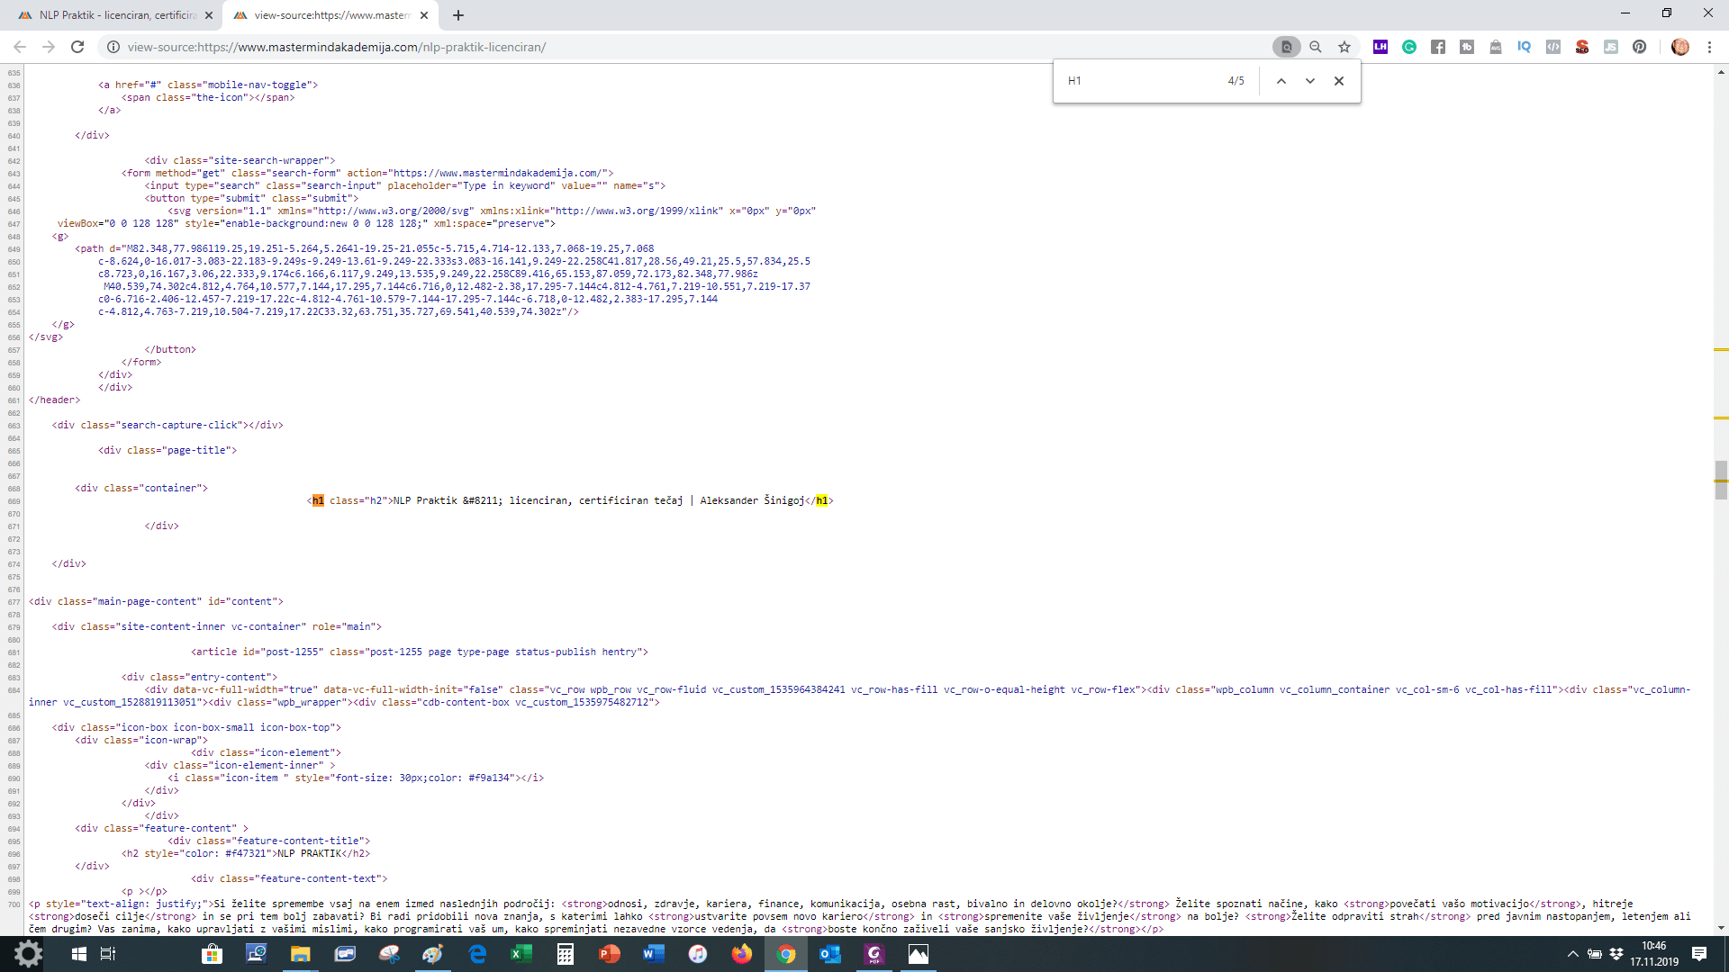
Task: Show hidden system tray icons
Action: click(x=1572, y=954)
